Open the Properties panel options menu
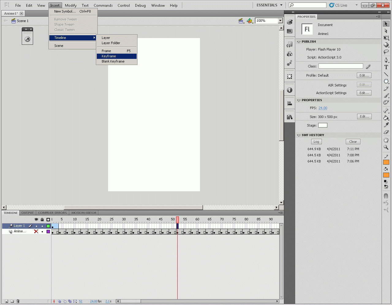 pyautogui.click(x=379, y=17)
